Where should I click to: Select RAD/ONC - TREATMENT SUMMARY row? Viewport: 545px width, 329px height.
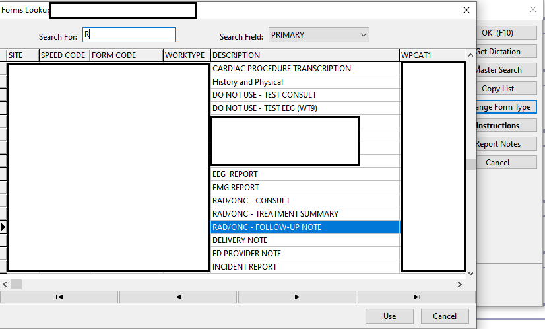pyautogui.click(x=305, y=214)
